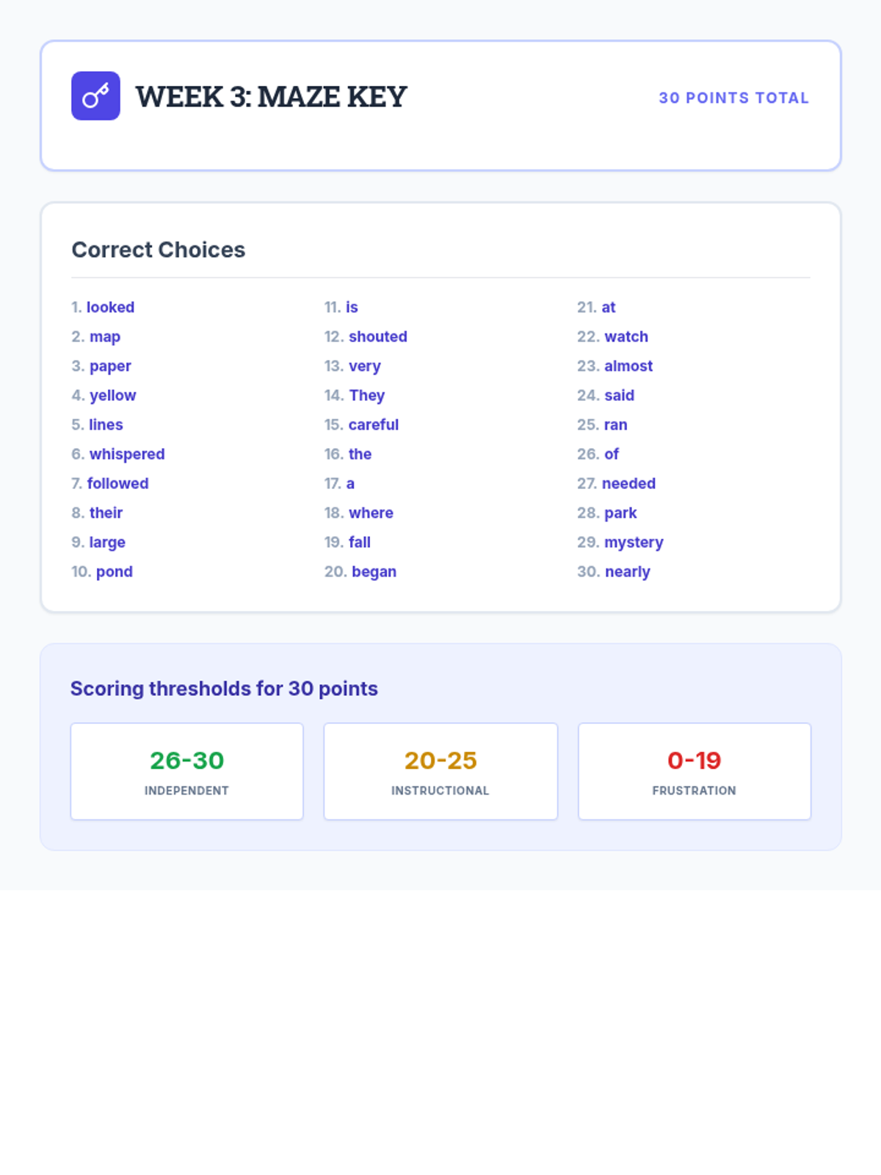This screenshot has width=881, height=1175.
Task: Click answer 30 nearly
Action: click(x=614, y=571)
